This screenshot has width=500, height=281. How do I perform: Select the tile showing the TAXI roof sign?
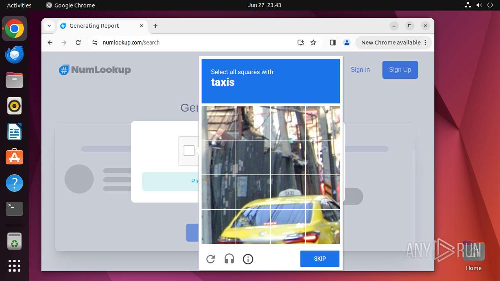pos(288,192)
